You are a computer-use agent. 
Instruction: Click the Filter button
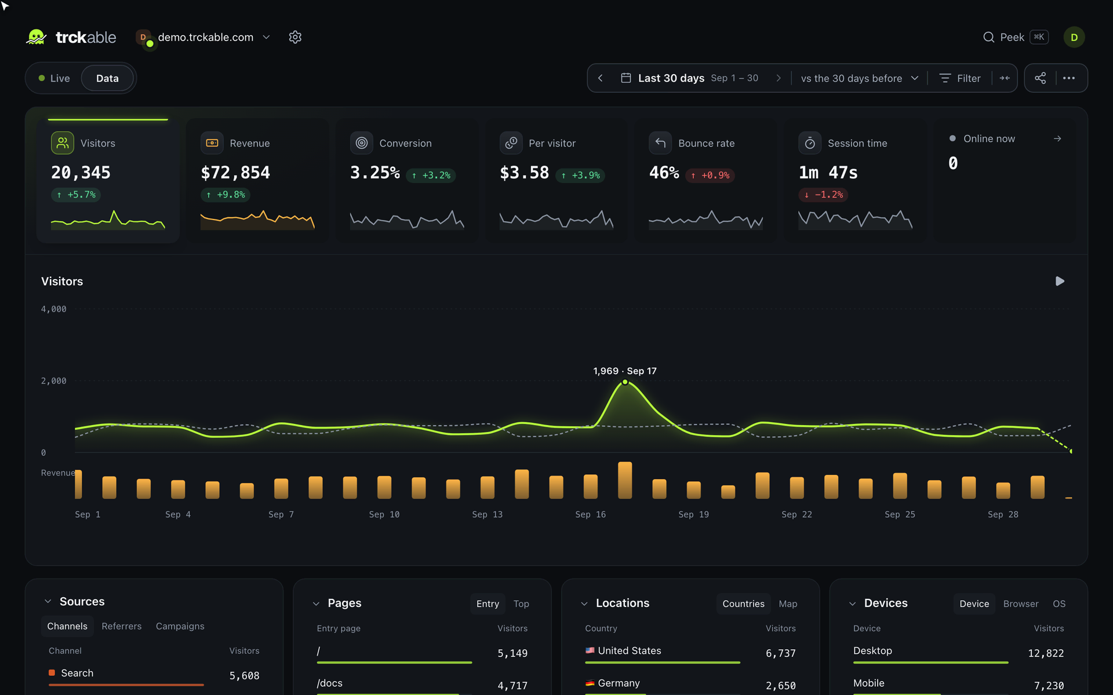(x=960, y=78)
